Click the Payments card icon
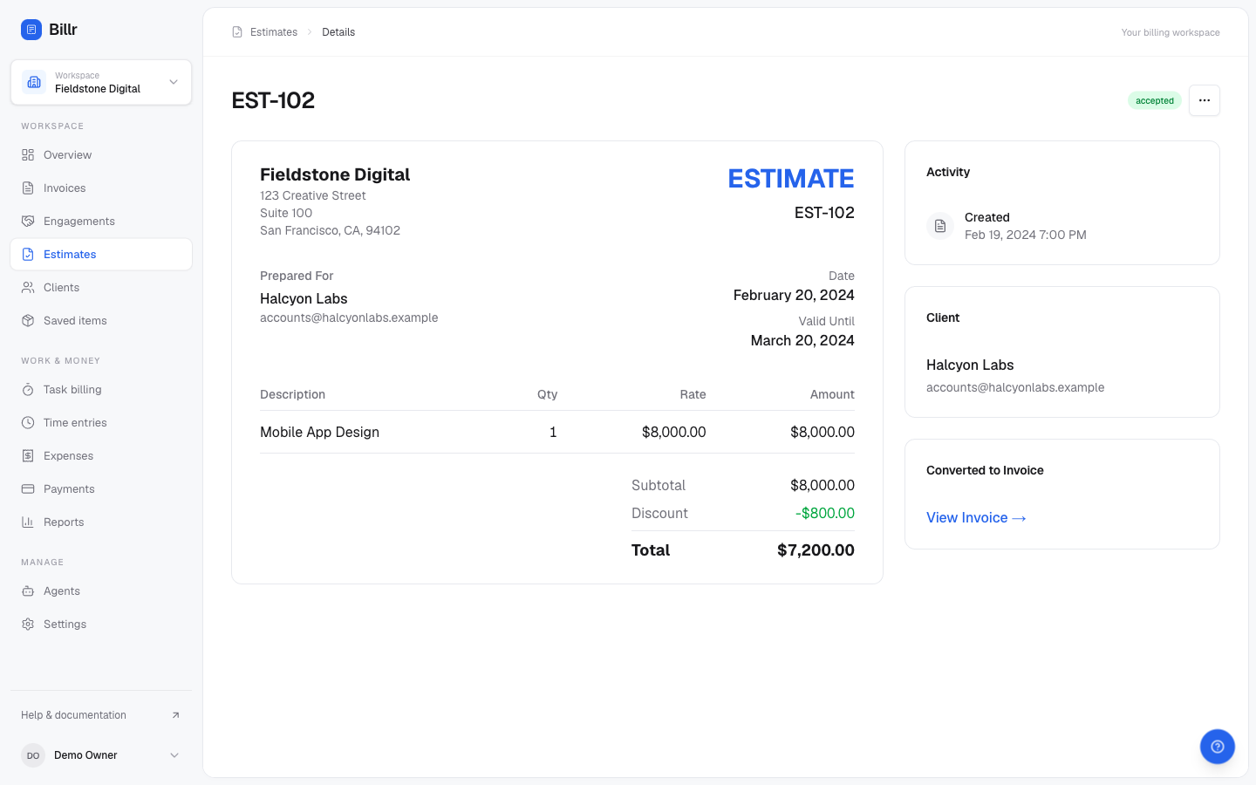The height and width of the screenshot is (785, 1256). pyautogui.click(x=28, y=489)
